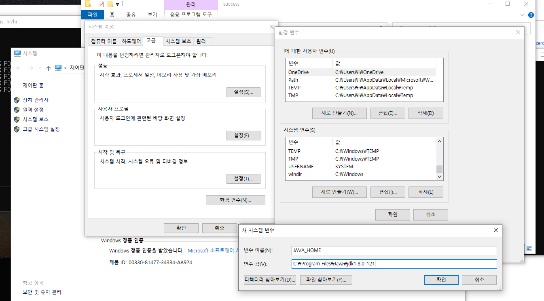Open the 홈 ribbon tab in Explorer
The height and width of the screenshot is (301, 544).
pyautogui.click(x=112, y=15)
